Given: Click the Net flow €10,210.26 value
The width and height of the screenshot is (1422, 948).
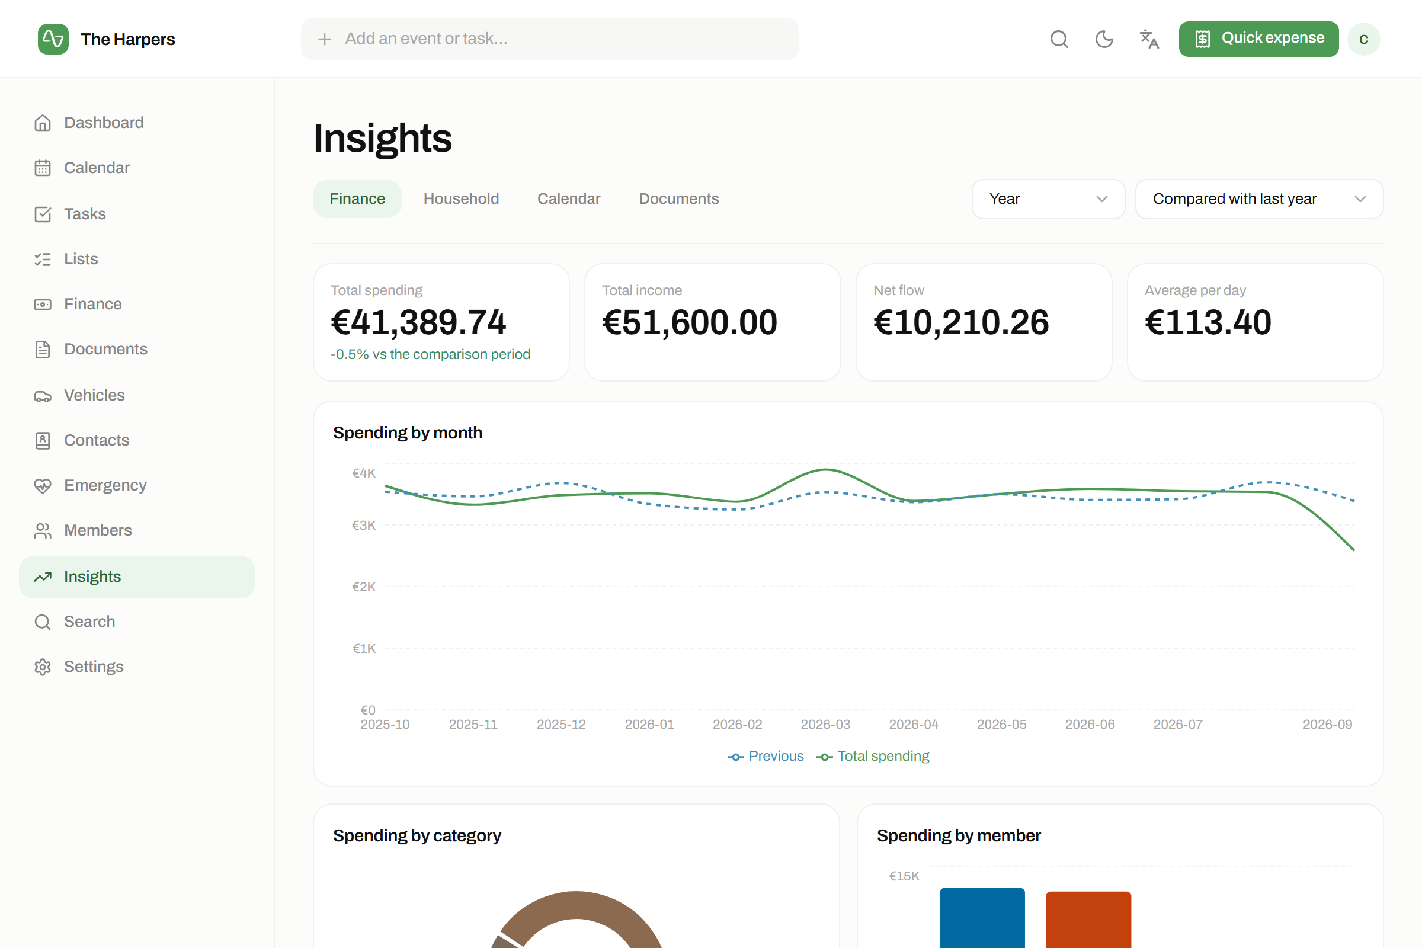Looking at the screenshot, I should 961,322.
